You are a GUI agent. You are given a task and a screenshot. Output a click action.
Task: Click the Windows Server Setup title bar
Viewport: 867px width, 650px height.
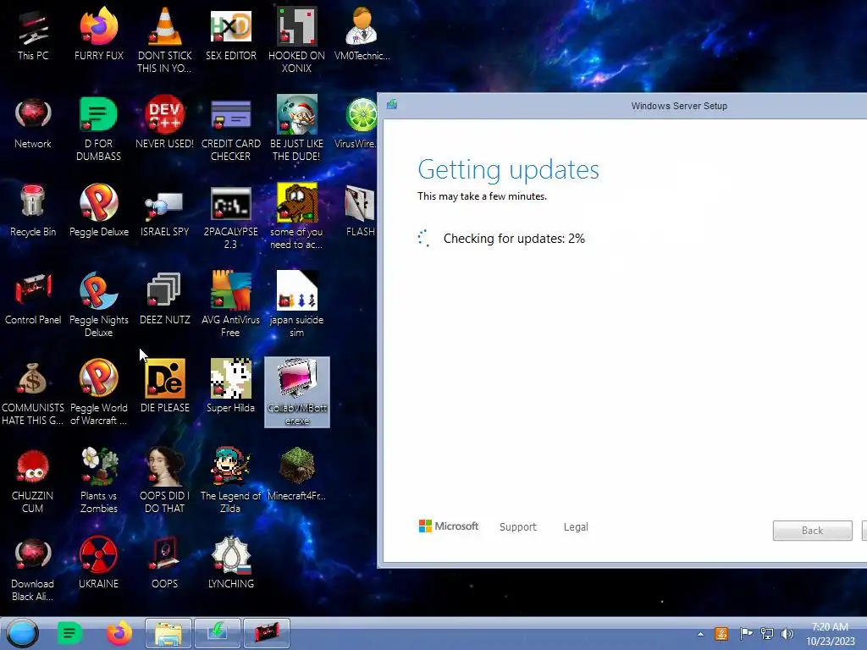coord(622,106)
